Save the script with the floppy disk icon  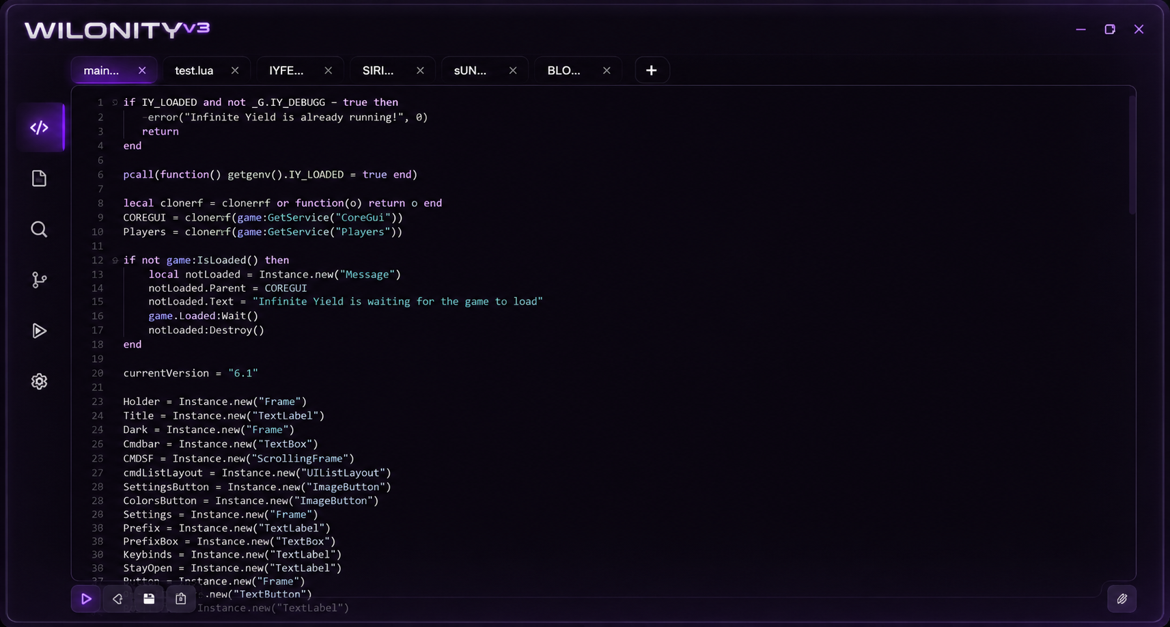point(149,599)
